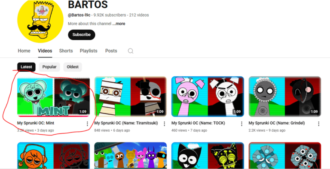Open three-dot menu for Grindel video

point(319,124)
